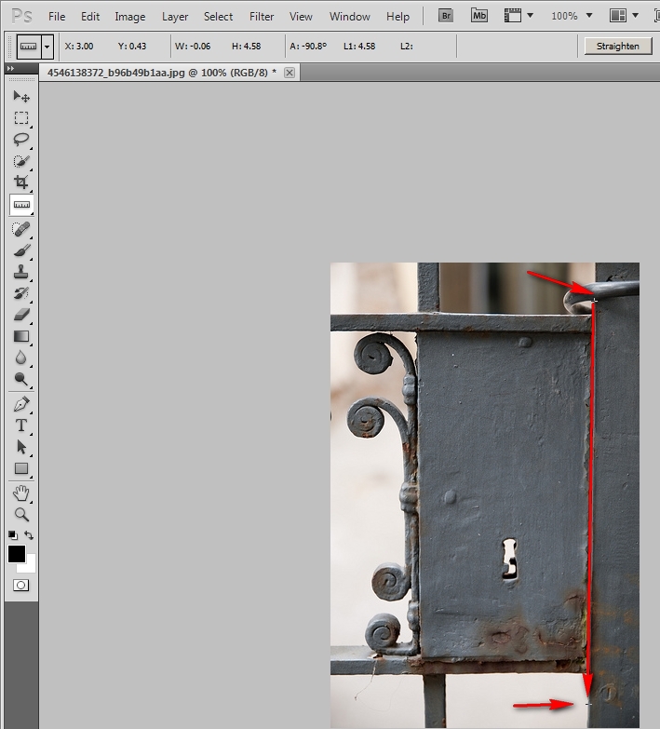The width and height of the screenshot is (660, 729).
Task: Click the W: -0.06 readout
Action: pyautogui.click(x=193, y=46)
